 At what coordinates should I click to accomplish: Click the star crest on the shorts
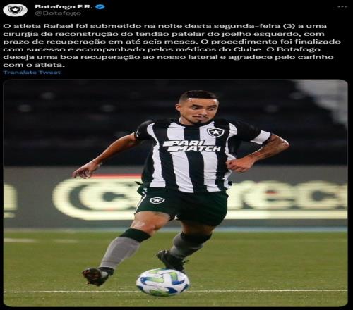click(x=157, y=200)
